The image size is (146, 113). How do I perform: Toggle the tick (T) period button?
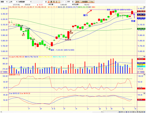(59, 2)
